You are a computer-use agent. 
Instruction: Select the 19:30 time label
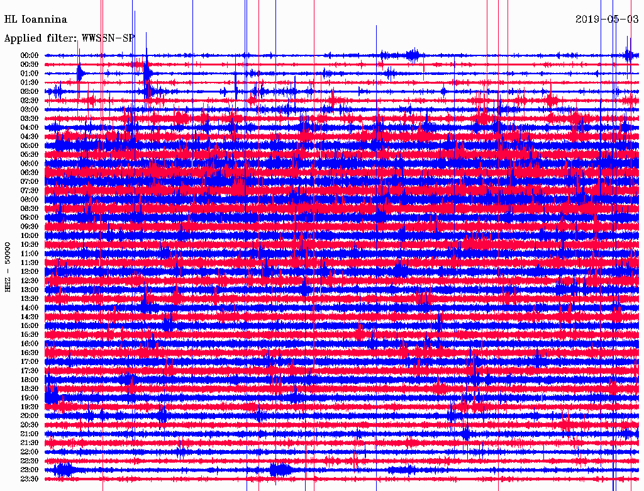30,407
